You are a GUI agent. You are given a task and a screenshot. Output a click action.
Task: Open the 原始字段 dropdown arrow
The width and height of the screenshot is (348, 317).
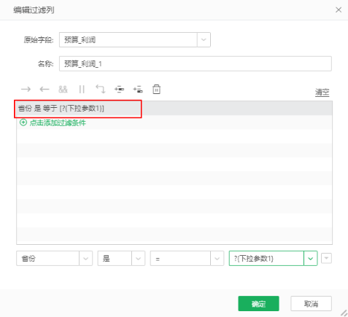click(x=204, y=39)
